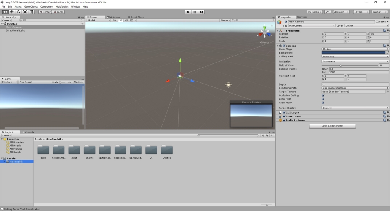Open Projection dropdown showing Perspective
The width and height of the screenshot is (390, 211).
point(355,62)
